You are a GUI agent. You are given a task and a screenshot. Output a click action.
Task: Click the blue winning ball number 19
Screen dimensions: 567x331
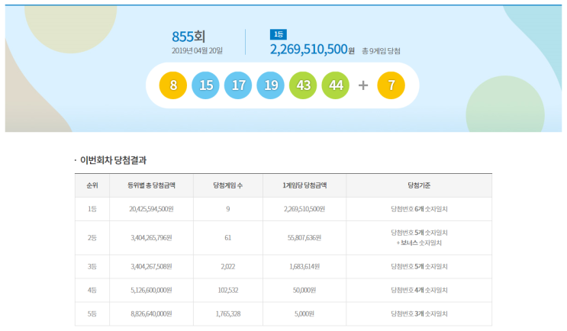(270, 85)
